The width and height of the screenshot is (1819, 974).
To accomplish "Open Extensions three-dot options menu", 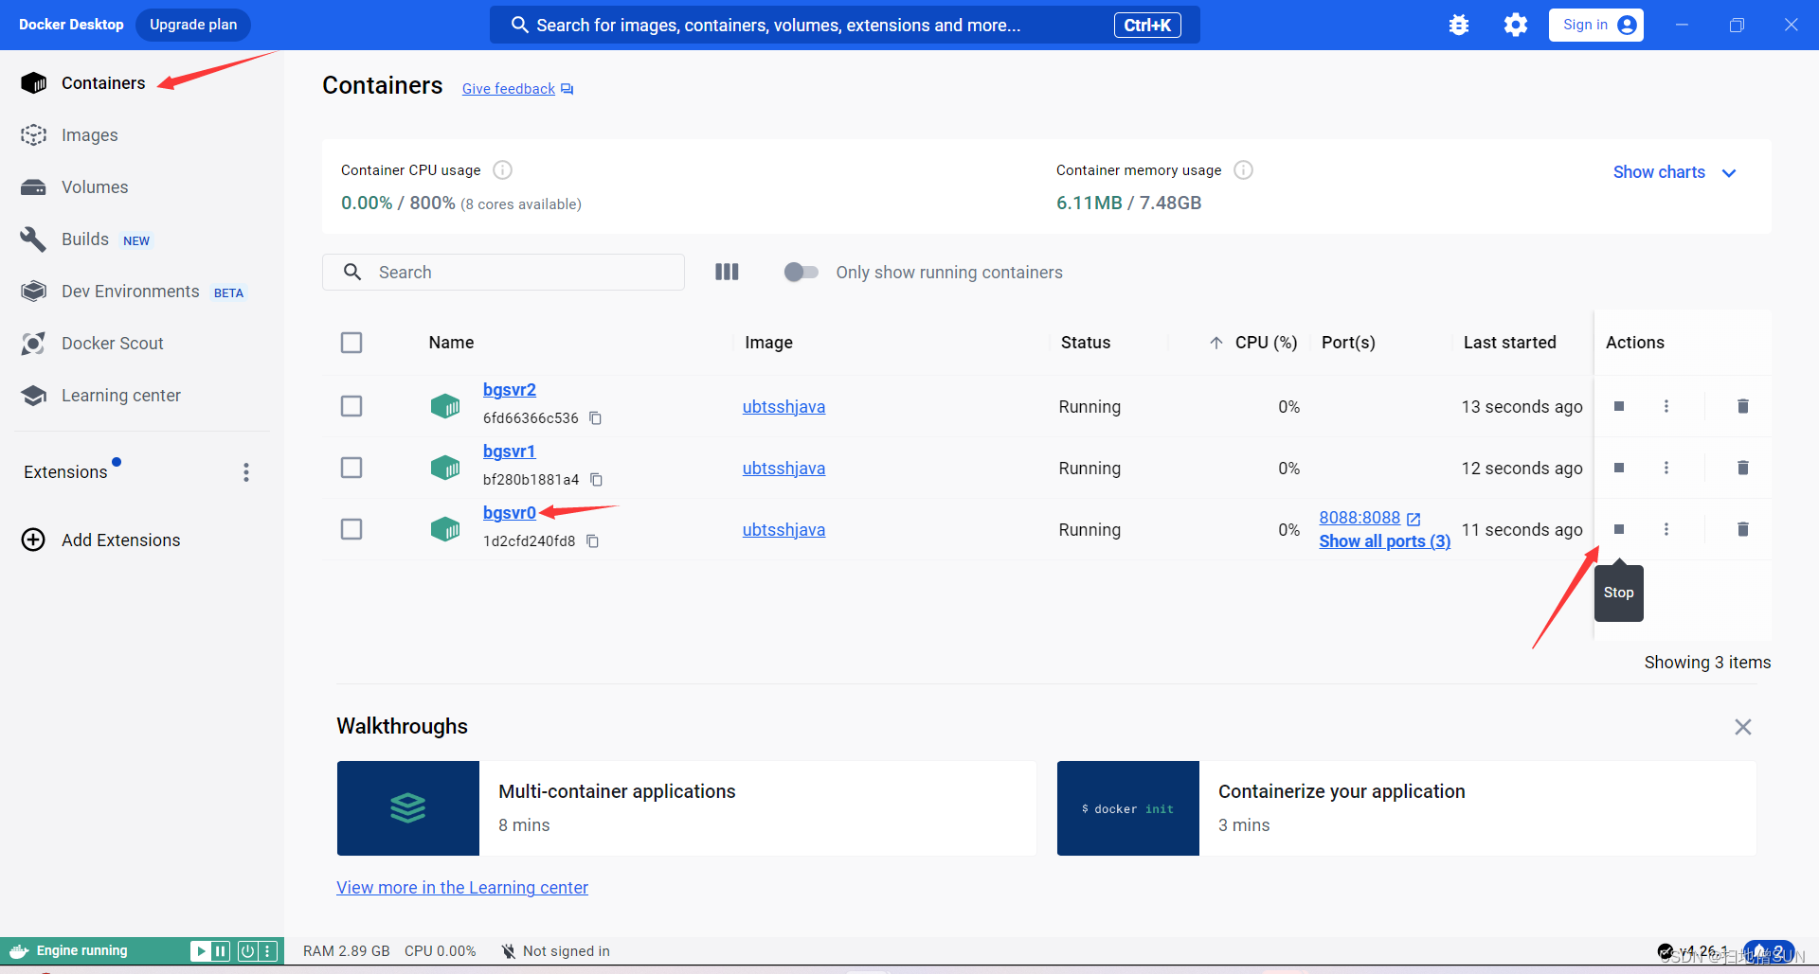I will click(246, 472).
